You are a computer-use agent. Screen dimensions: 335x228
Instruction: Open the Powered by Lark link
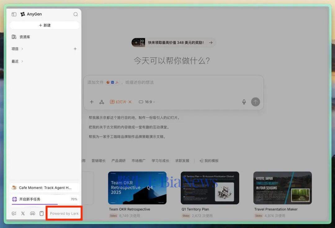point(64,213)
